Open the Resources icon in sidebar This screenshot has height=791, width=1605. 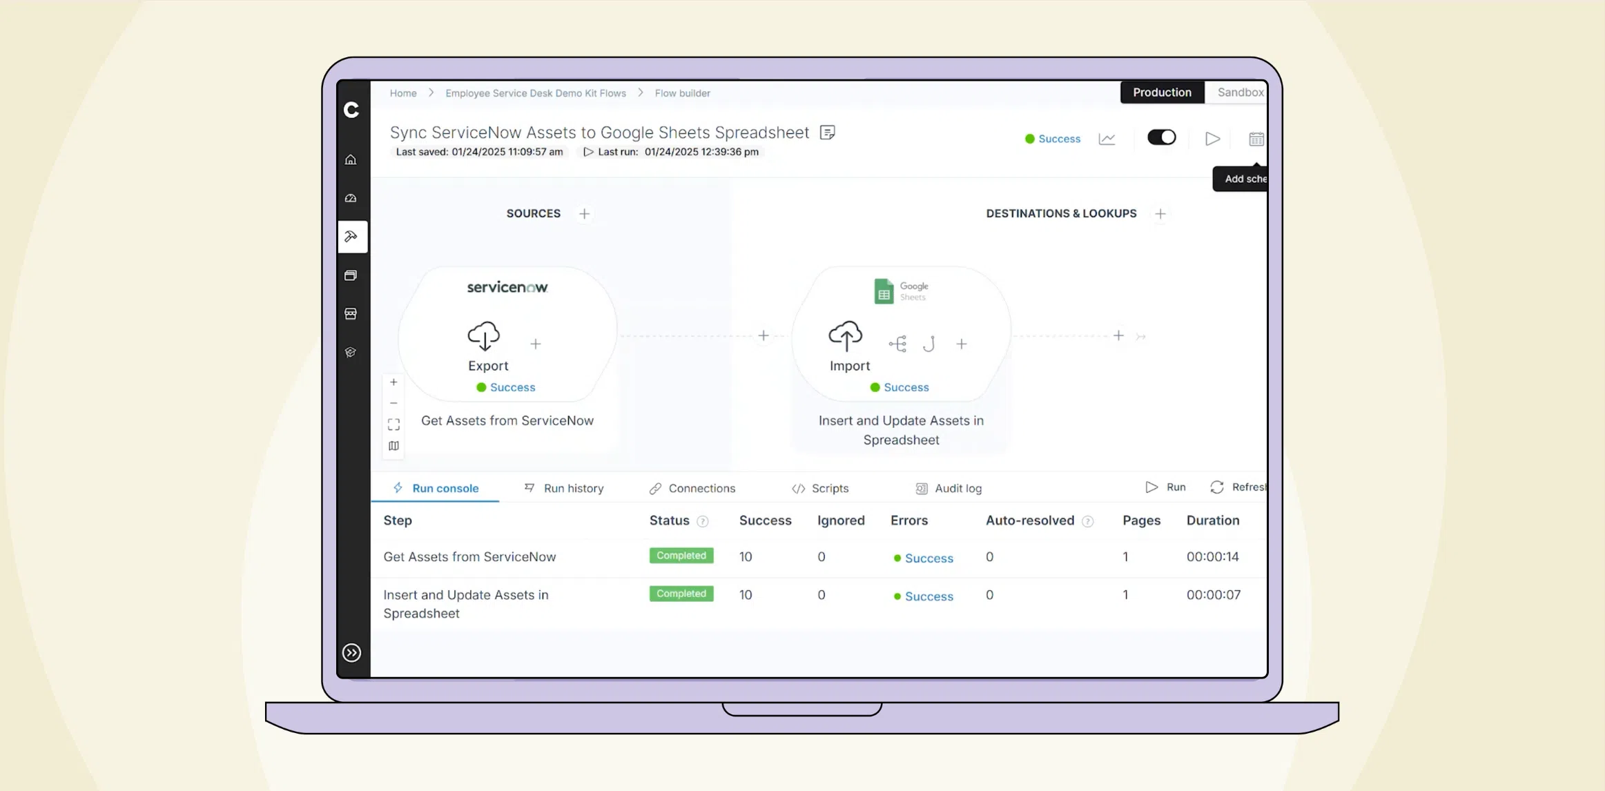click(351, 275)
